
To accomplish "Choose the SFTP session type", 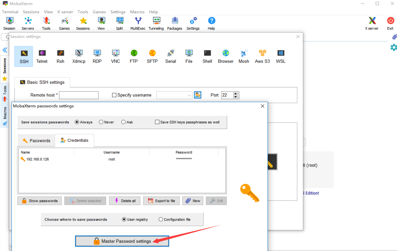I will pos(152,56).
